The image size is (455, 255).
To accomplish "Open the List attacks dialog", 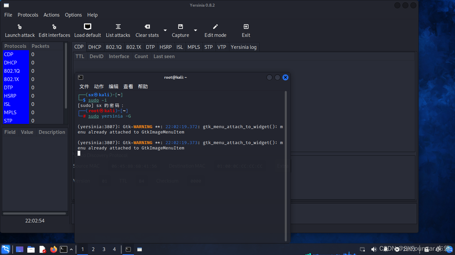I will tap(118, 31).
